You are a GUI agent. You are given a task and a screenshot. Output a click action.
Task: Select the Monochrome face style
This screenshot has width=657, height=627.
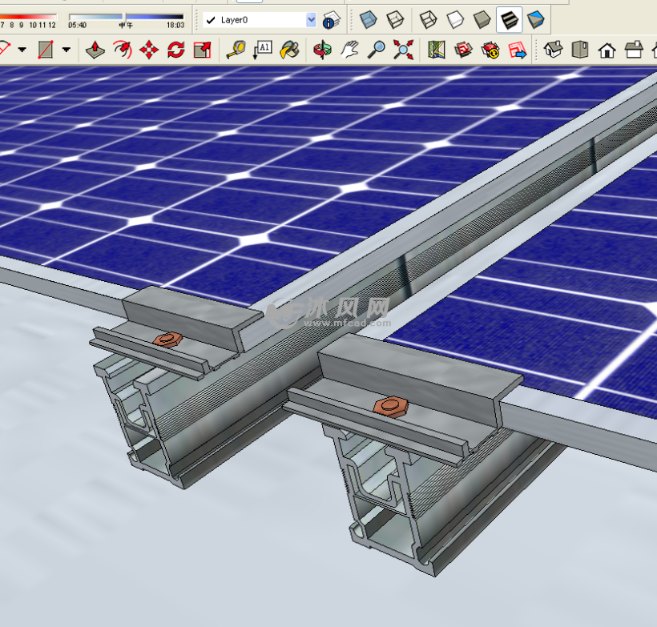[536, 20]
